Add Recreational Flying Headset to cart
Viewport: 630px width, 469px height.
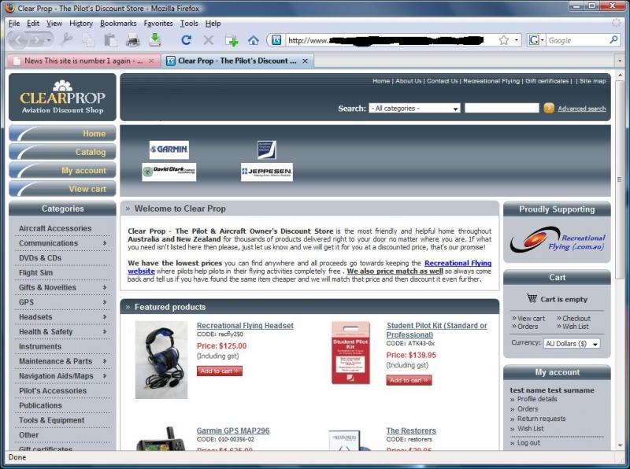pyautogui.click(x=220, y=371)
